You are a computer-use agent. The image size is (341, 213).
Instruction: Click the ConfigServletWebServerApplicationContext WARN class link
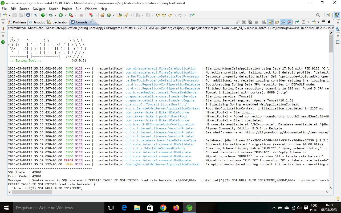coord(163,164)
